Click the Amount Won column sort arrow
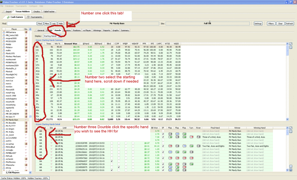 tap(79, 44)
